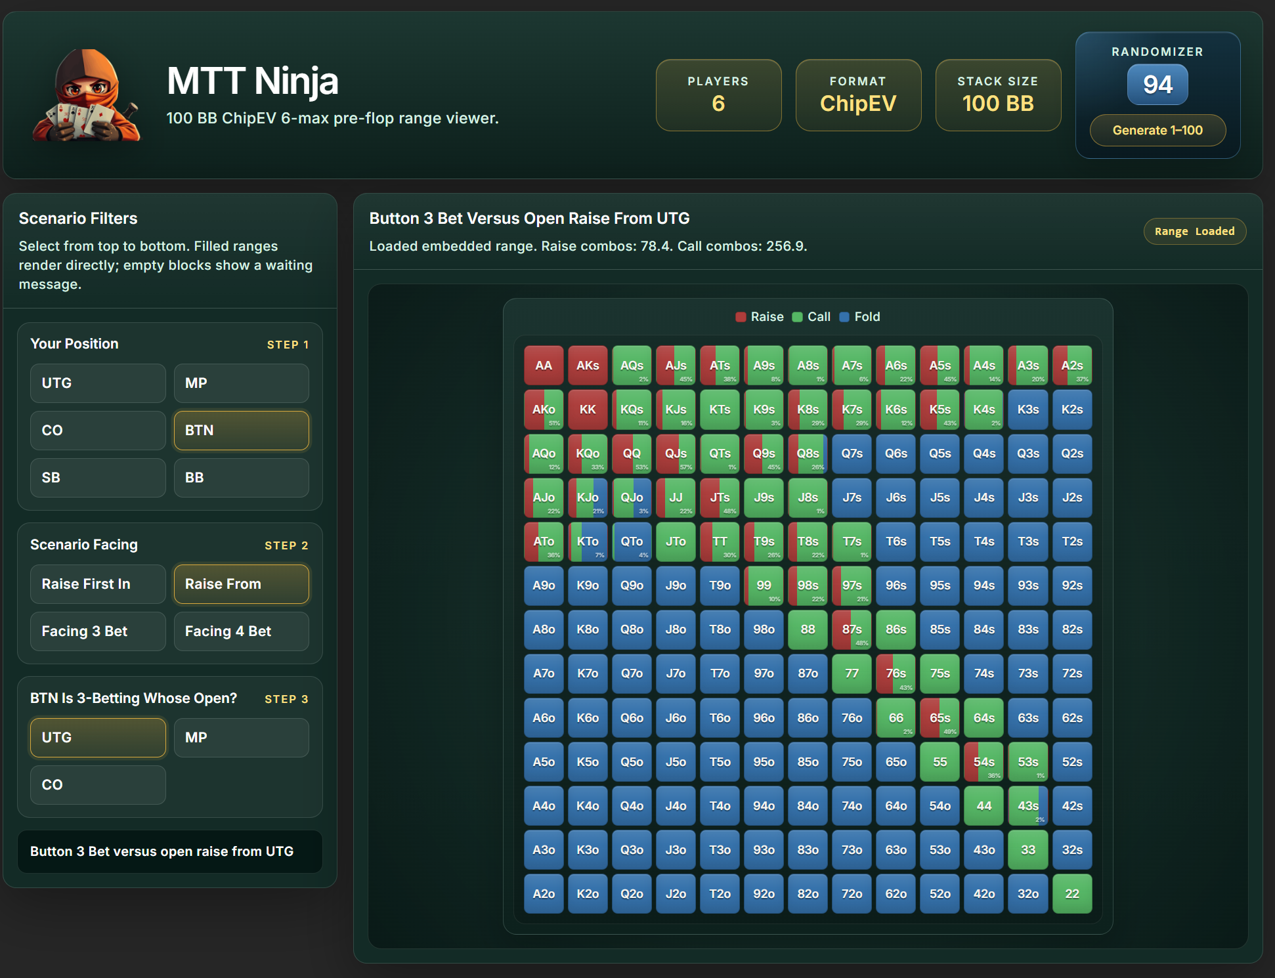Screen dimensions: 1275x978
Task: Click the Scenario Filters heading
Action: [78, 219]
